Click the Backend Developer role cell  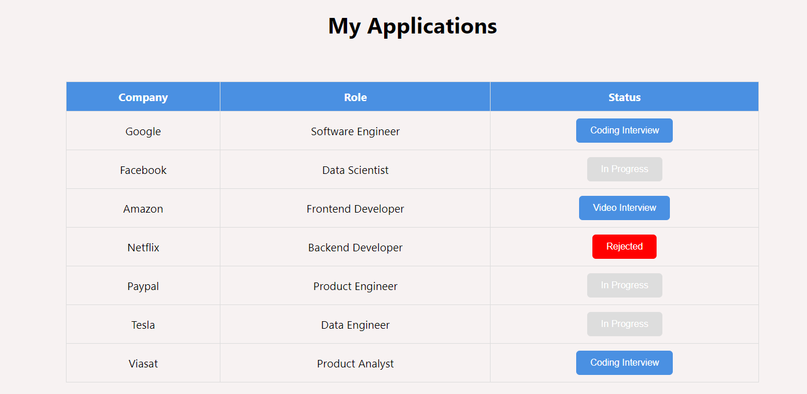coord(355,247)
